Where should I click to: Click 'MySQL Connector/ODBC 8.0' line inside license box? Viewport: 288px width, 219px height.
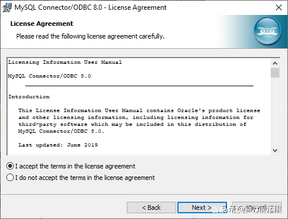pos(50,76)
